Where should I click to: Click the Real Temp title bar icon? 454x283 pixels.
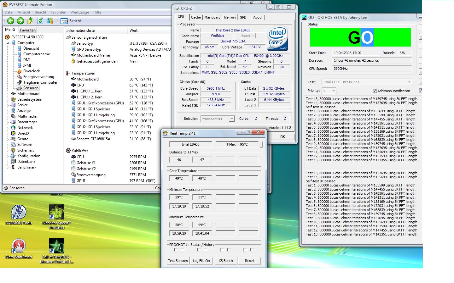pos(165,133)
